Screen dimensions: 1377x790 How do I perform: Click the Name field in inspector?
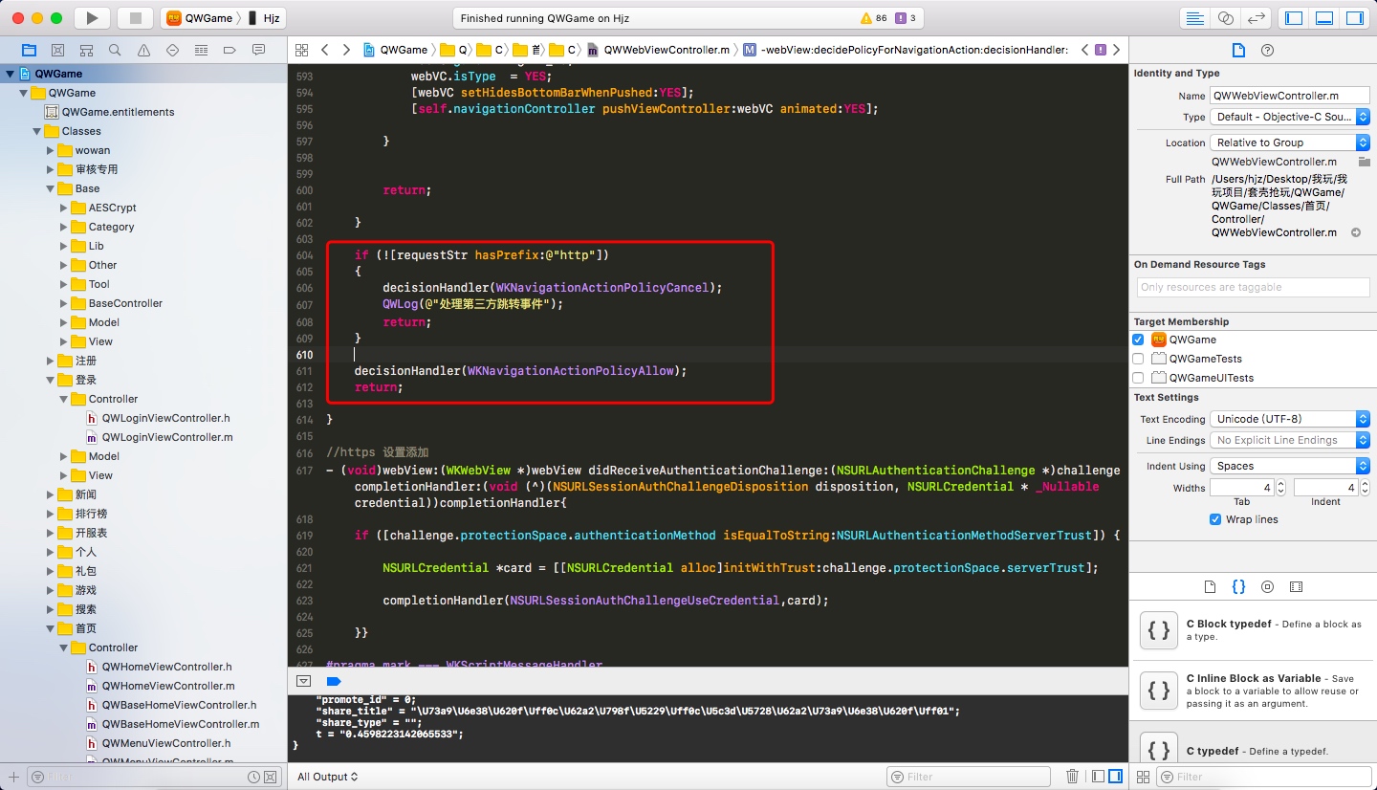(1289, 96)
